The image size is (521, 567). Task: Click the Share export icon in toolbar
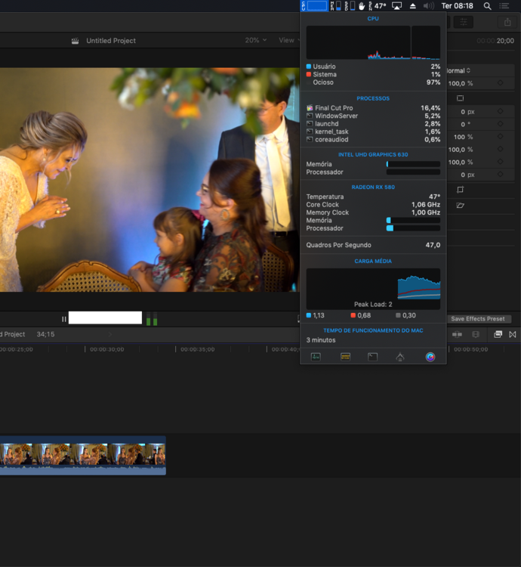click(507, 23)
